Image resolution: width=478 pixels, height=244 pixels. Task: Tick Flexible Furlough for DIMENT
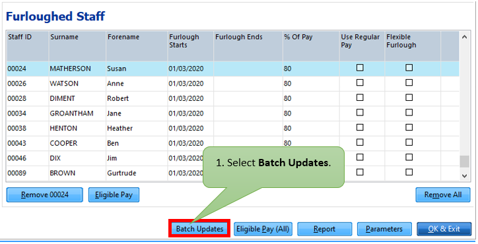pyautogui.click(x=409, y=98)
